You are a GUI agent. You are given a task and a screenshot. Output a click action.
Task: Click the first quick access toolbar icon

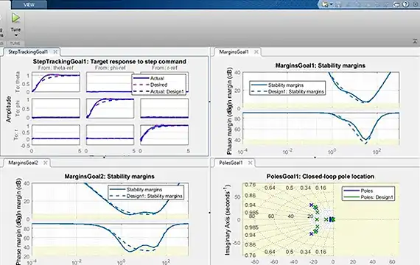[325, 4]
